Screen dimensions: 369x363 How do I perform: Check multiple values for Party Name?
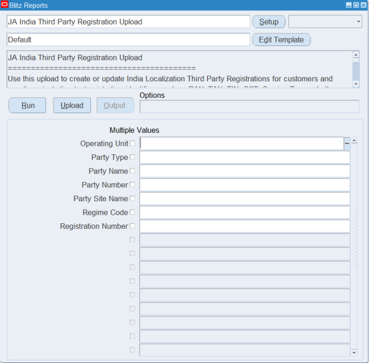coord(132,170)
